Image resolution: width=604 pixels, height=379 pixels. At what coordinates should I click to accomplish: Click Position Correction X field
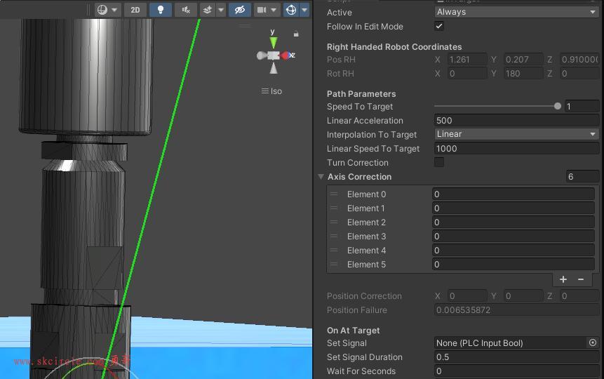click(467, 296)
